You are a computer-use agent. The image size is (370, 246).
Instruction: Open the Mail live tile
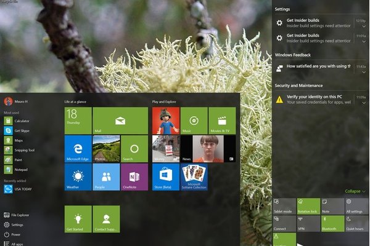(x=120, y=121)
